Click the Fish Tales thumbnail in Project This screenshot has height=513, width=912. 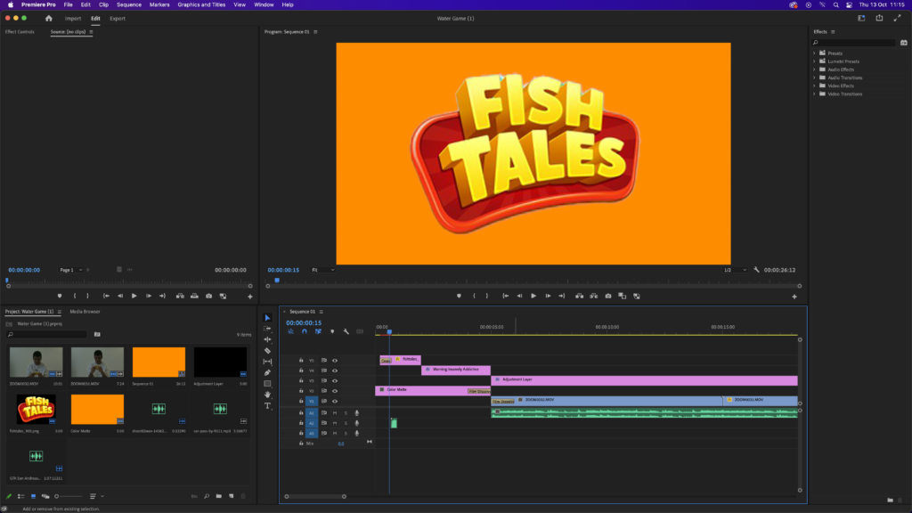tap(36, 409)
